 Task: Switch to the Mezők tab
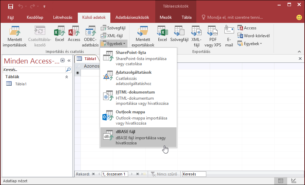tap(166, 17)
